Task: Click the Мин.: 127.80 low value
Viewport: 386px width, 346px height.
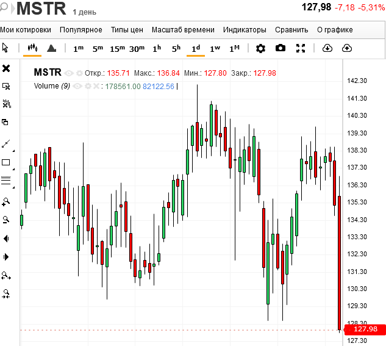Action: (206, 73)
